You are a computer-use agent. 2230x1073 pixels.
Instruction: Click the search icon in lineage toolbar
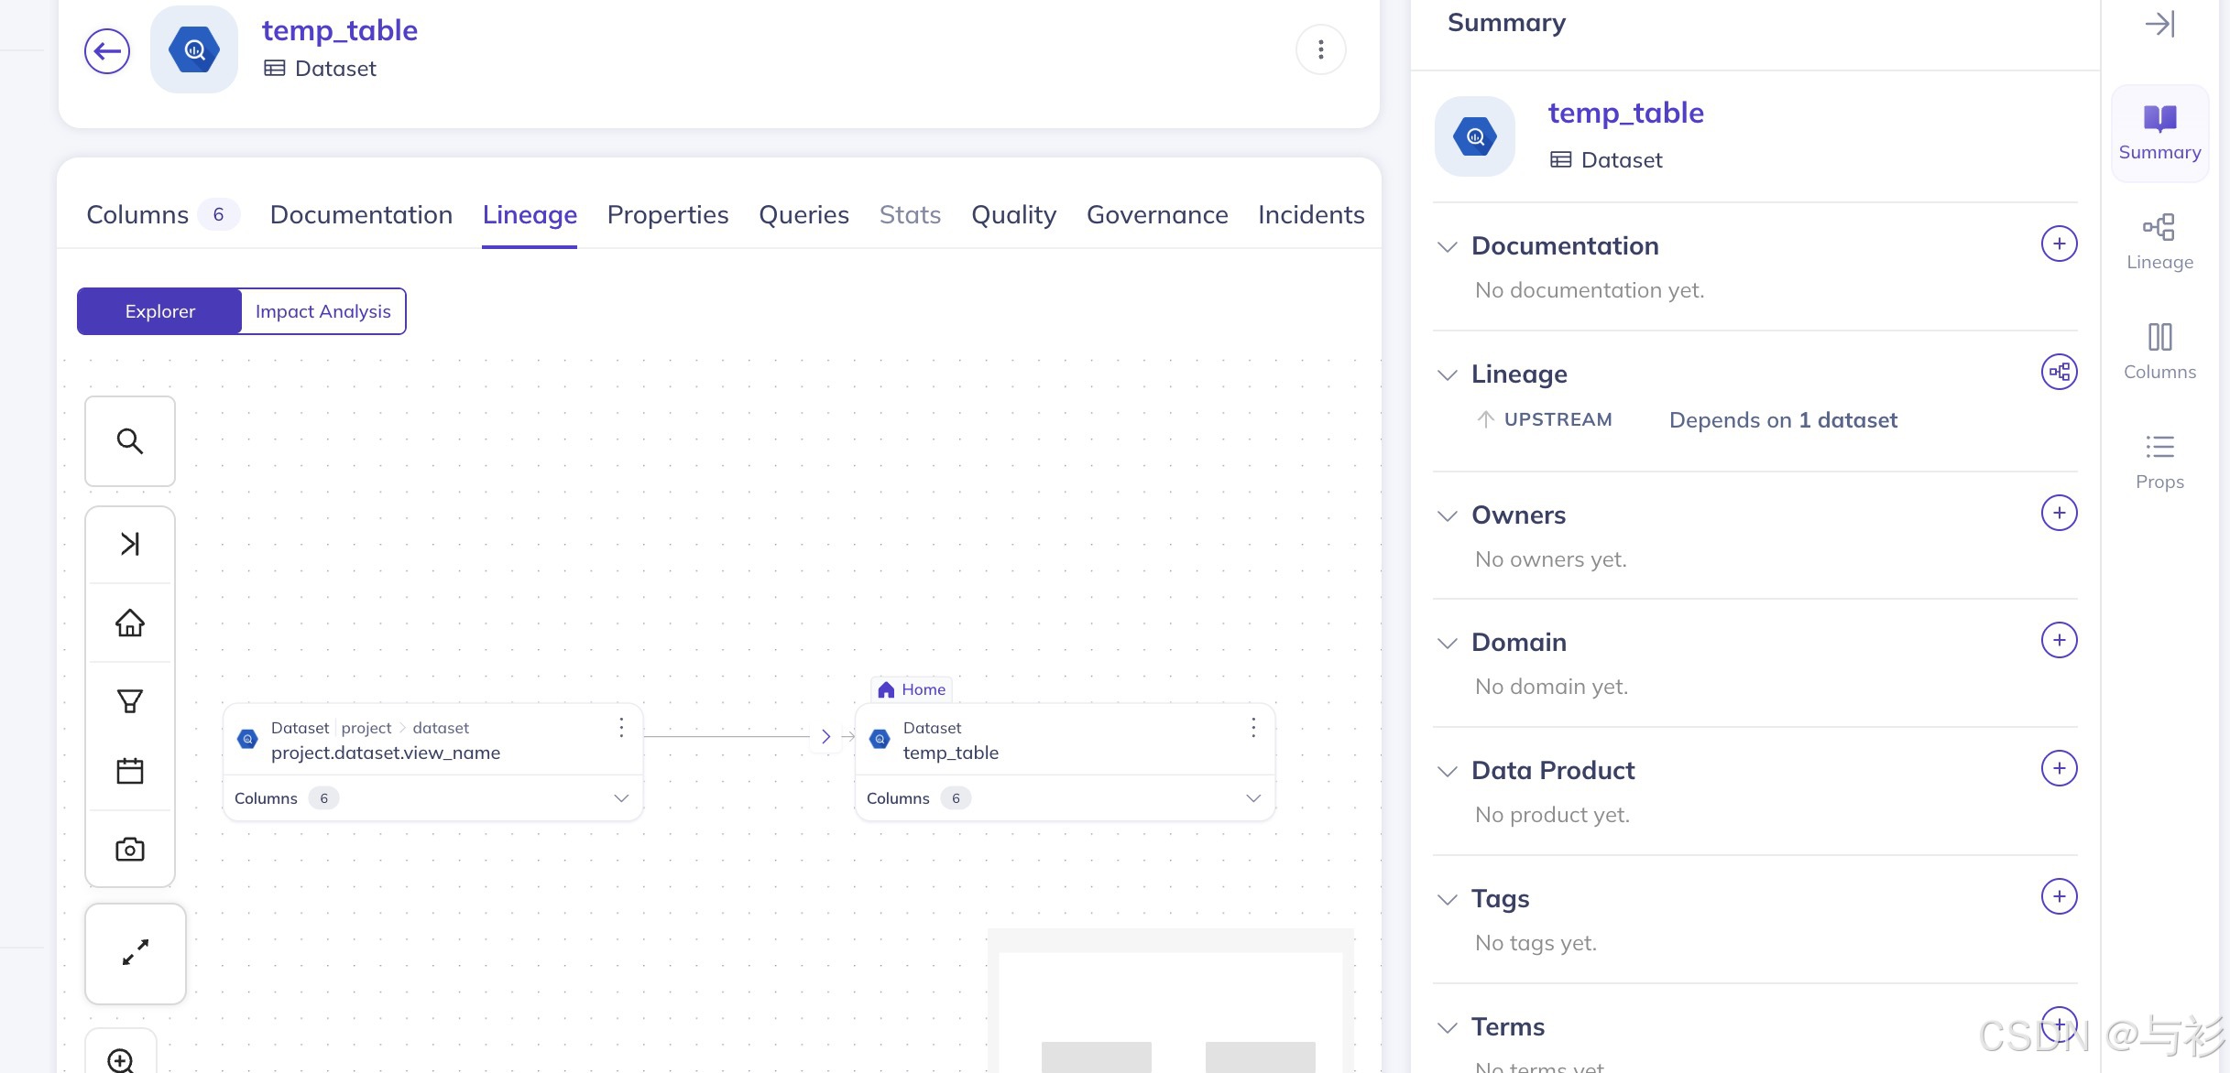pyautogui.click(x=130, y=441)
